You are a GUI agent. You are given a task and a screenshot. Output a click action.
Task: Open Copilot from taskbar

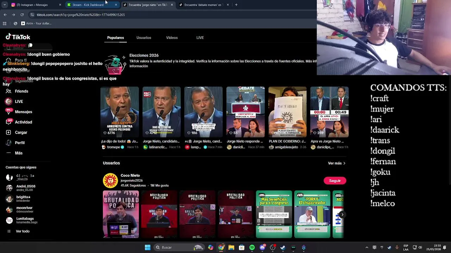coord(211,247)
